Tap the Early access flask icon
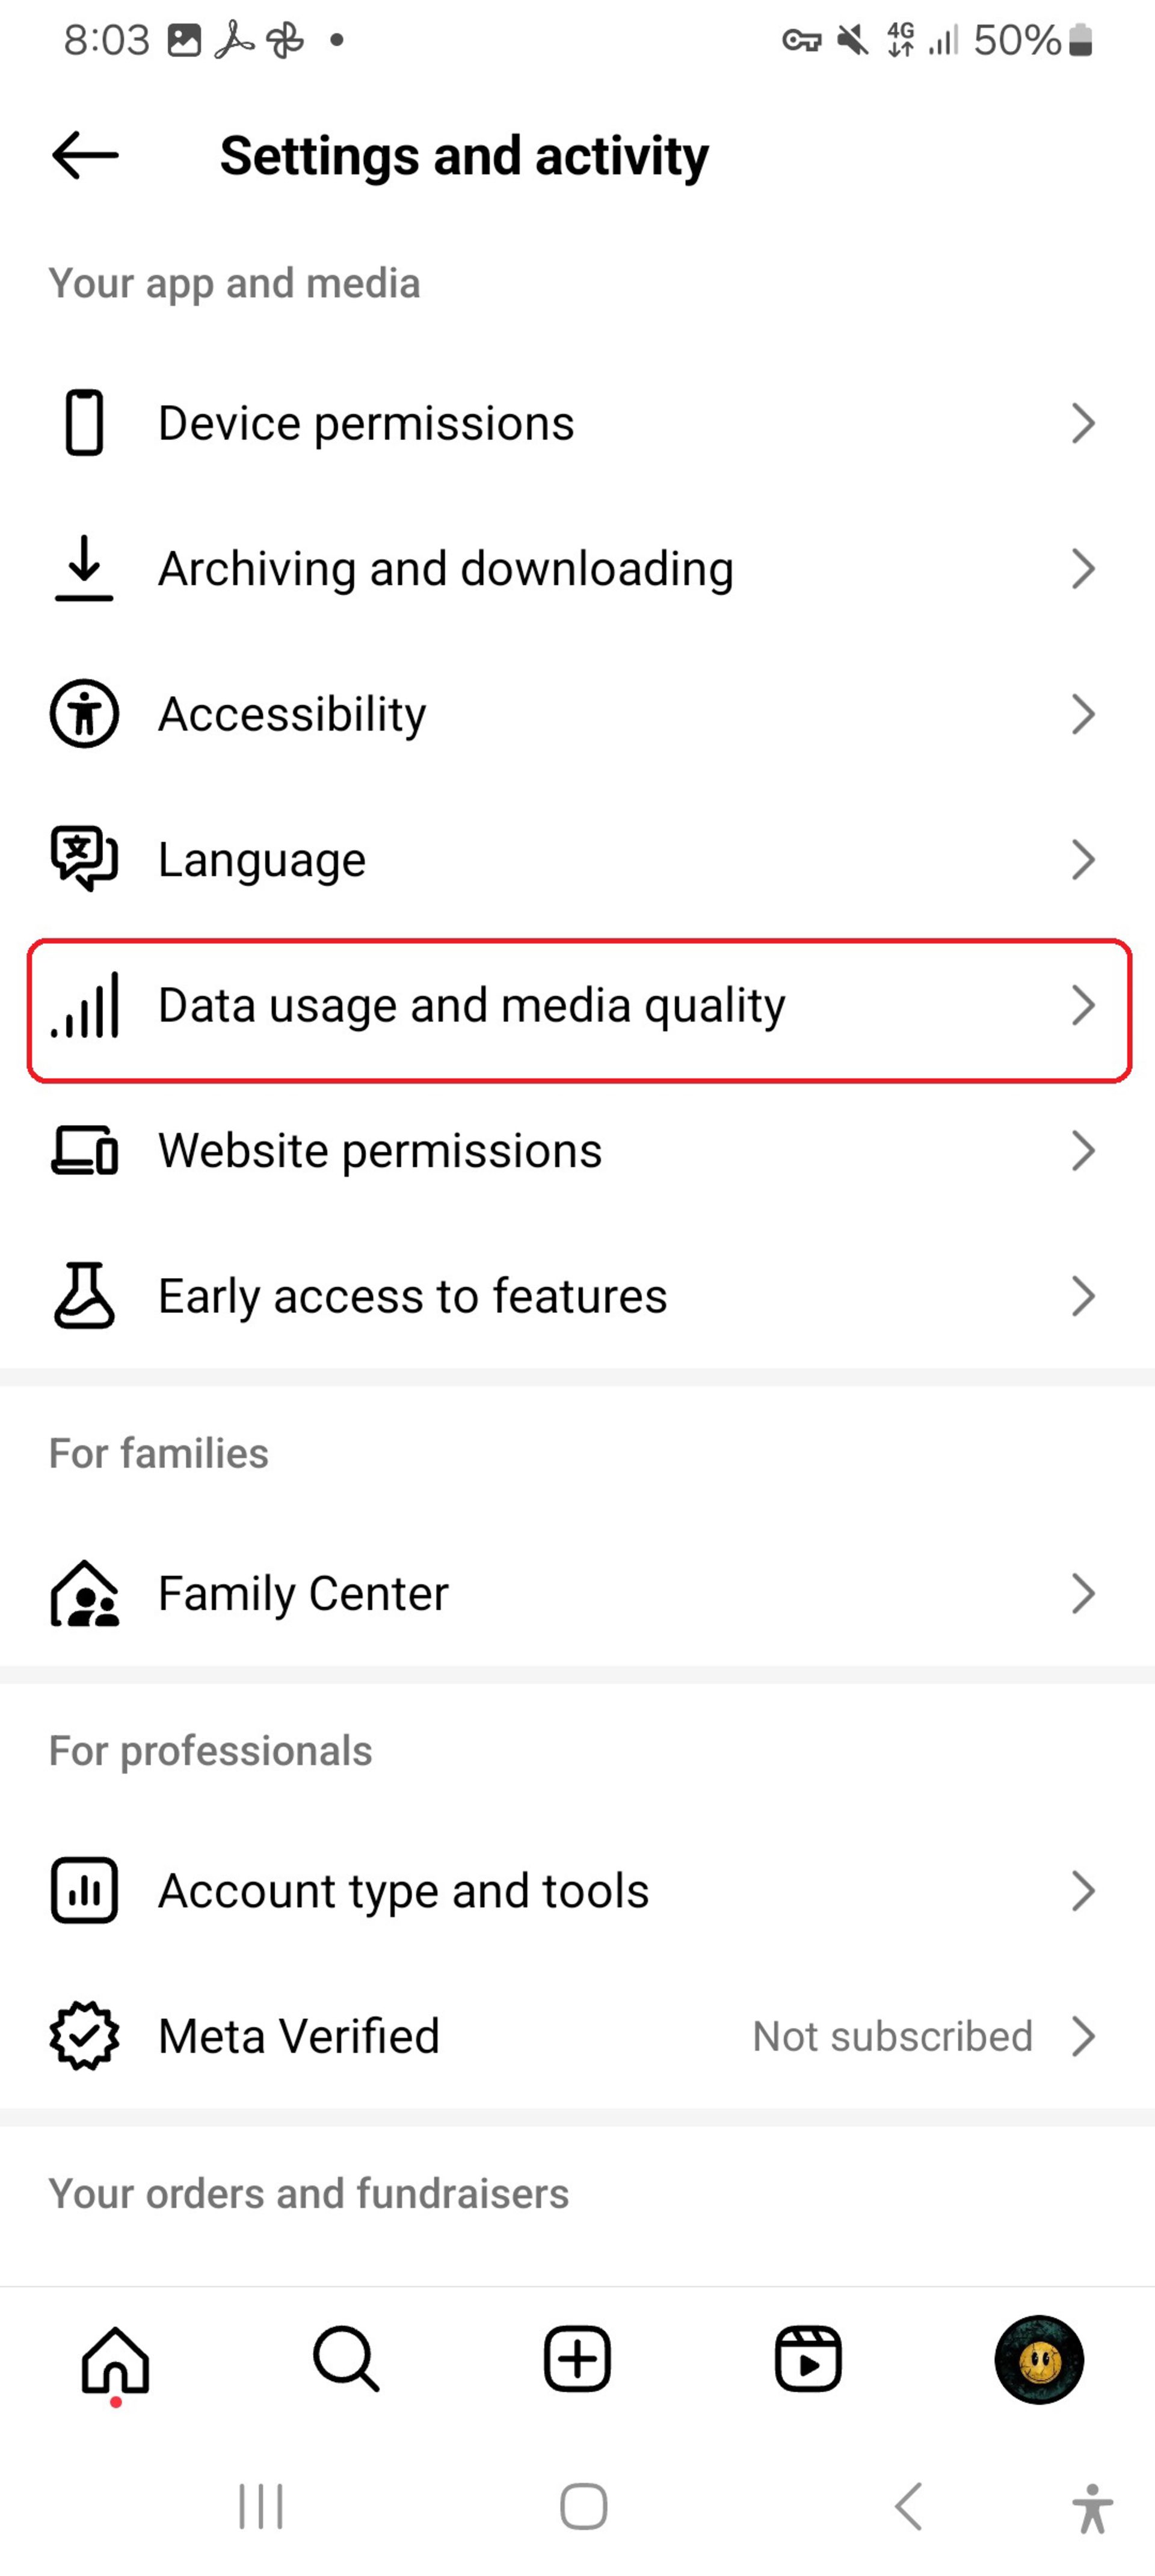Screen dimensions: 1155x2576 [x=84, y=1295]
